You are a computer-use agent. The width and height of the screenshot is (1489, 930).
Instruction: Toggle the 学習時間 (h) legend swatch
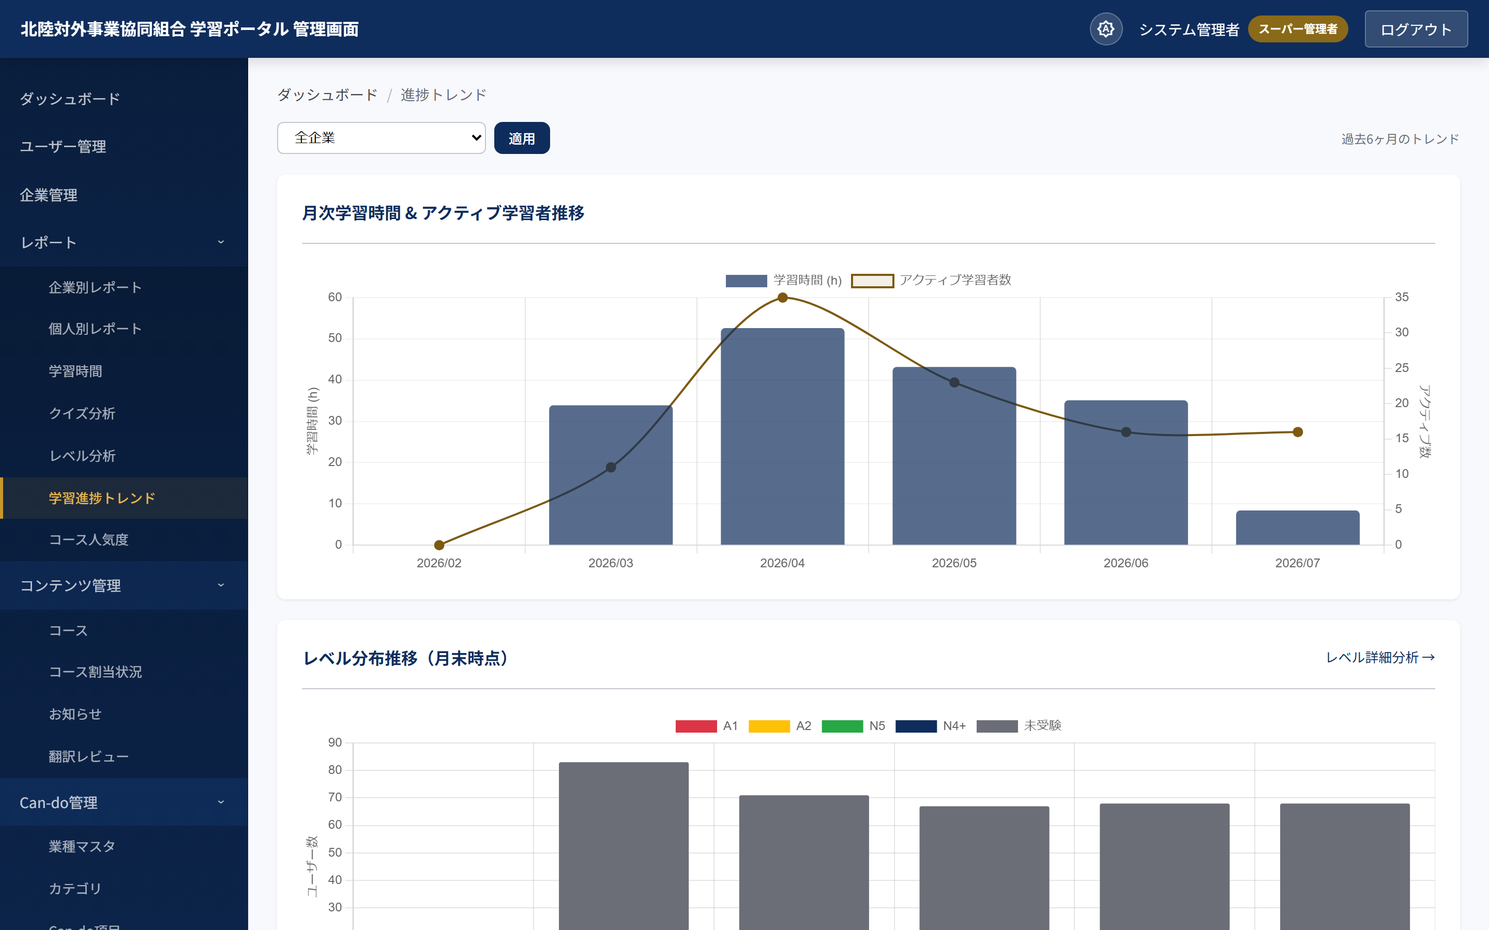(x=746, y=281)
